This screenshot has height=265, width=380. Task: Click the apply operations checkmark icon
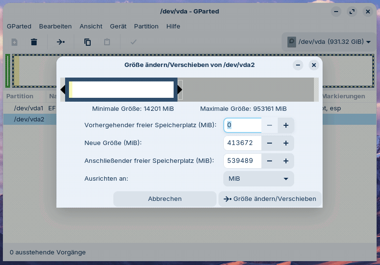click(134, 42)
